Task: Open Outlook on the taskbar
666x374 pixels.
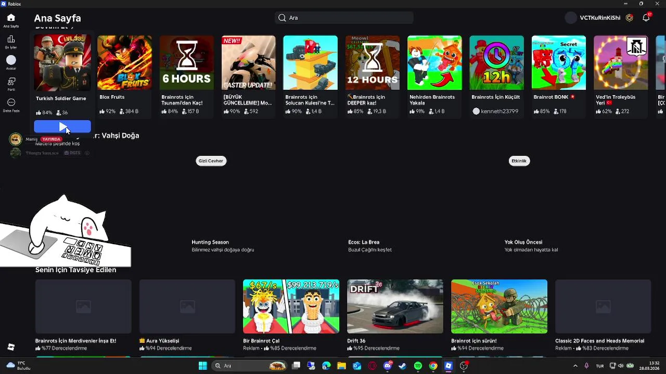Action: 357,366
